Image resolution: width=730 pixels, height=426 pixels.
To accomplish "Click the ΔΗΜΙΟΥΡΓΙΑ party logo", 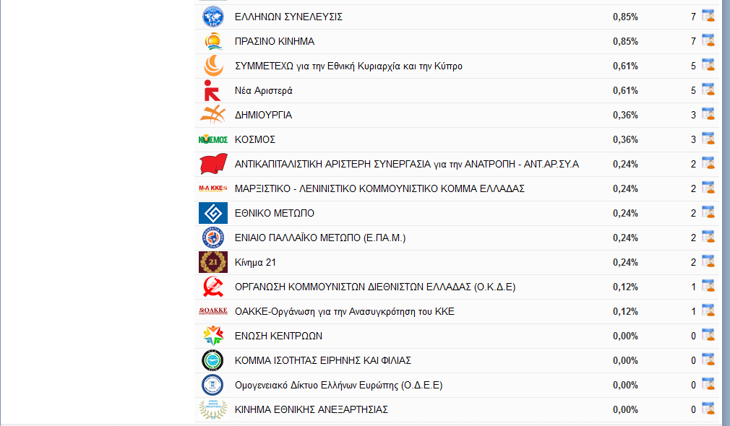I will [212, 115].
